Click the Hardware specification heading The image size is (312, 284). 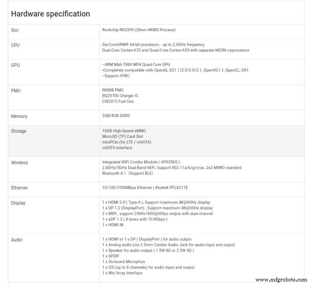(x=50, y=14)
